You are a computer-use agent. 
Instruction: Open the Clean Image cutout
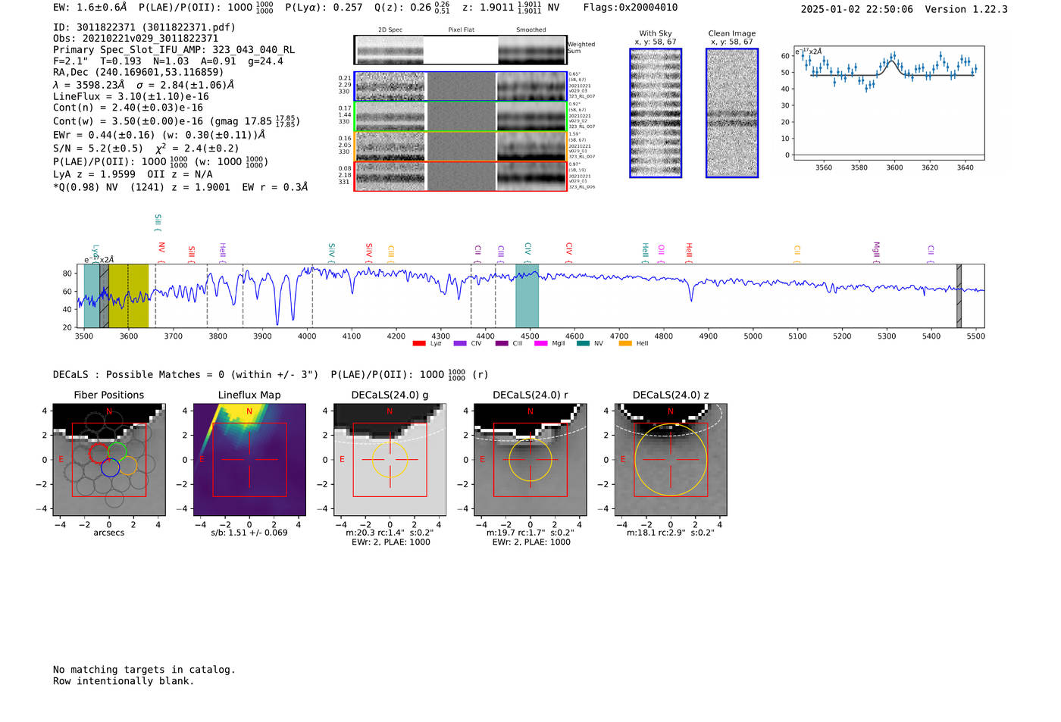(x=732, y=113)
